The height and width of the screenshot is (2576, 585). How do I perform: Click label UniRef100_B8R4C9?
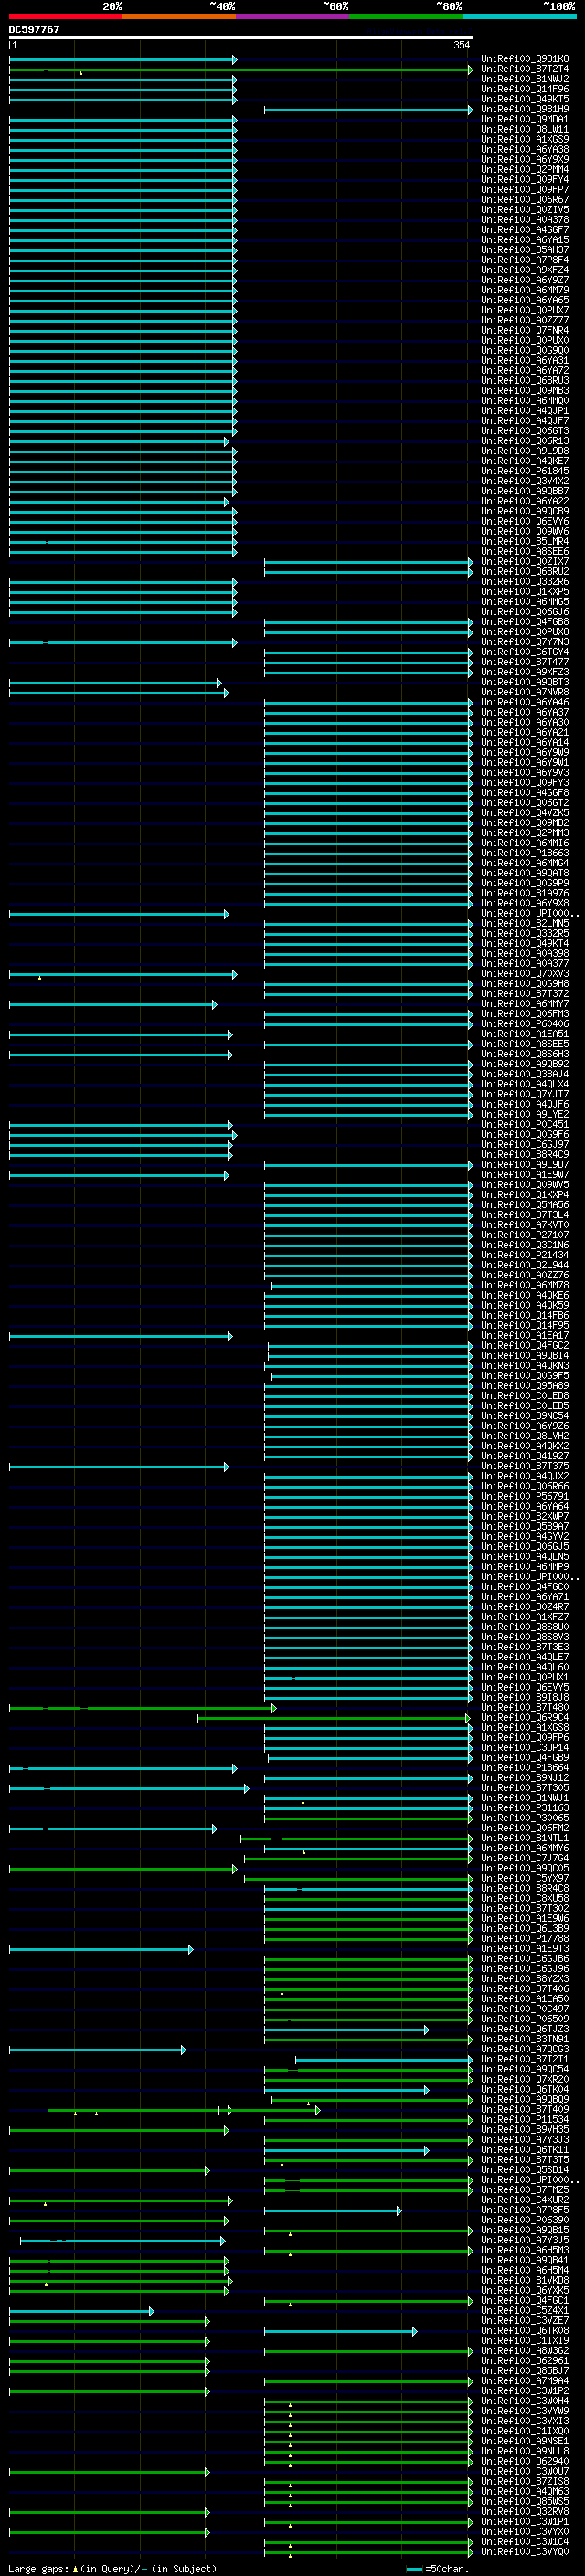point(525,1154)
